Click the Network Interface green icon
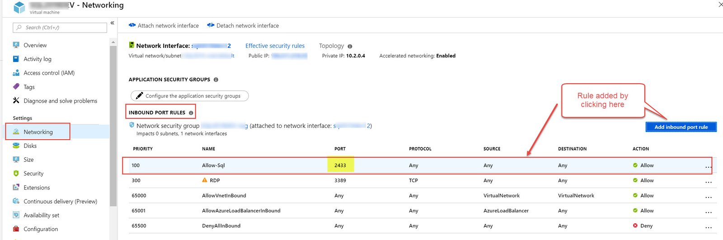Viewport: 723px width, 240px height. pos(131,45)
